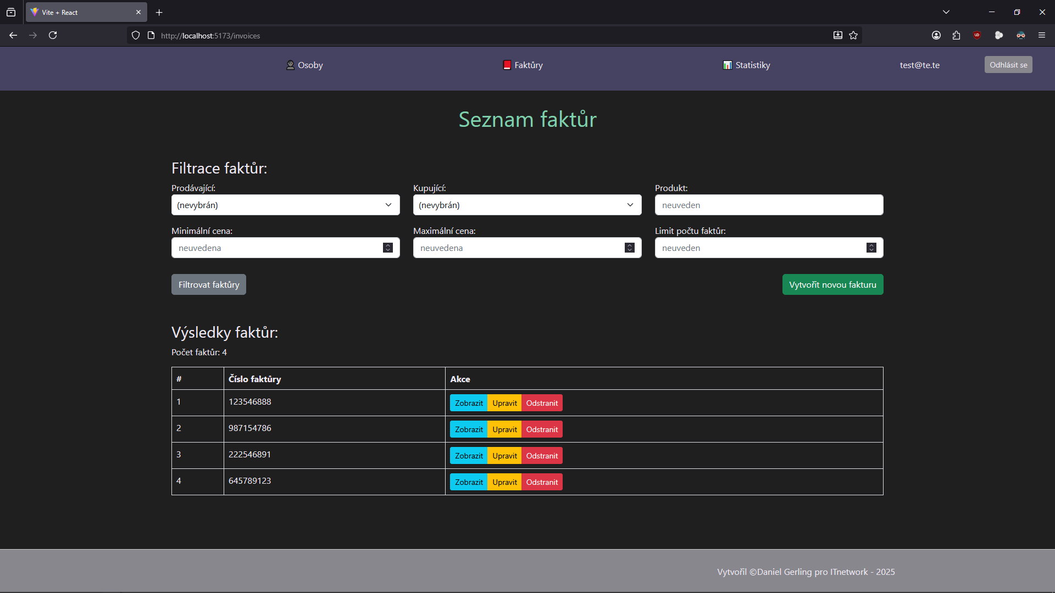Open the Prodávající dropdown
Image resolution: width=1055 pixels, height=593 pixels.
[x=285, y=205]
